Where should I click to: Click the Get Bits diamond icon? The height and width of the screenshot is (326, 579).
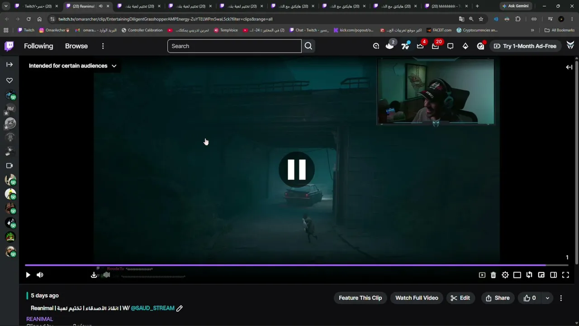465,46
